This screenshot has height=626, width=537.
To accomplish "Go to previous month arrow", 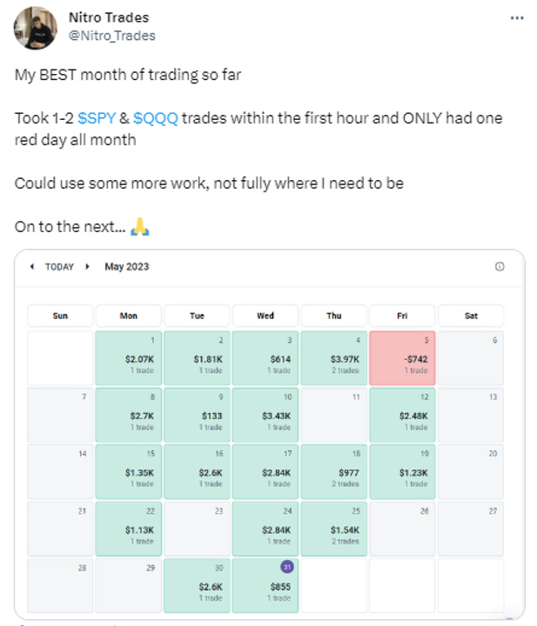I will (32, 266).
